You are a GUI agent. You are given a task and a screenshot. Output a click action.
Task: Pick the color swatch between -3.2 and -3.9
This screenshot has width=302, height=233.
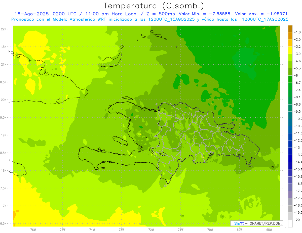(290, 50)
